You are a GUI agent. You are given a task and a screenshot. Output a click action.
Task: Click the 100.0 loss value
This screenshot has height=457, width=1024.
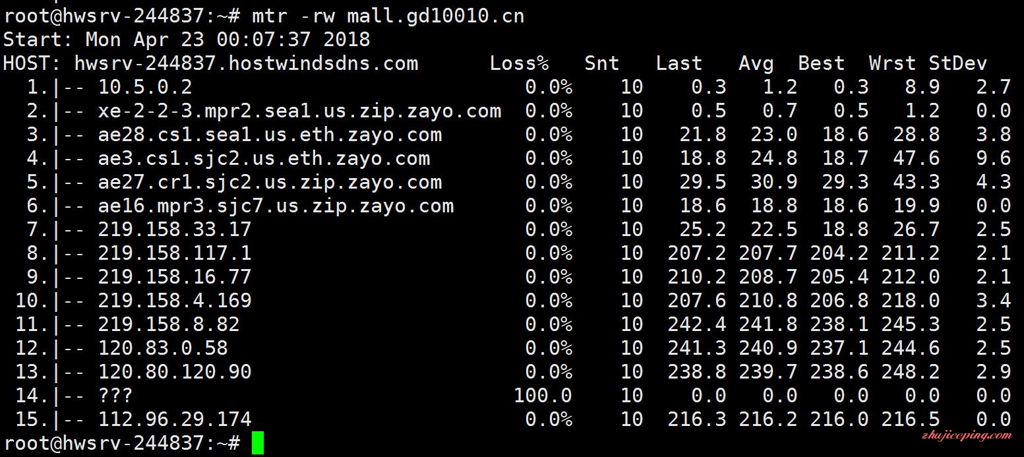coord(543,396)
